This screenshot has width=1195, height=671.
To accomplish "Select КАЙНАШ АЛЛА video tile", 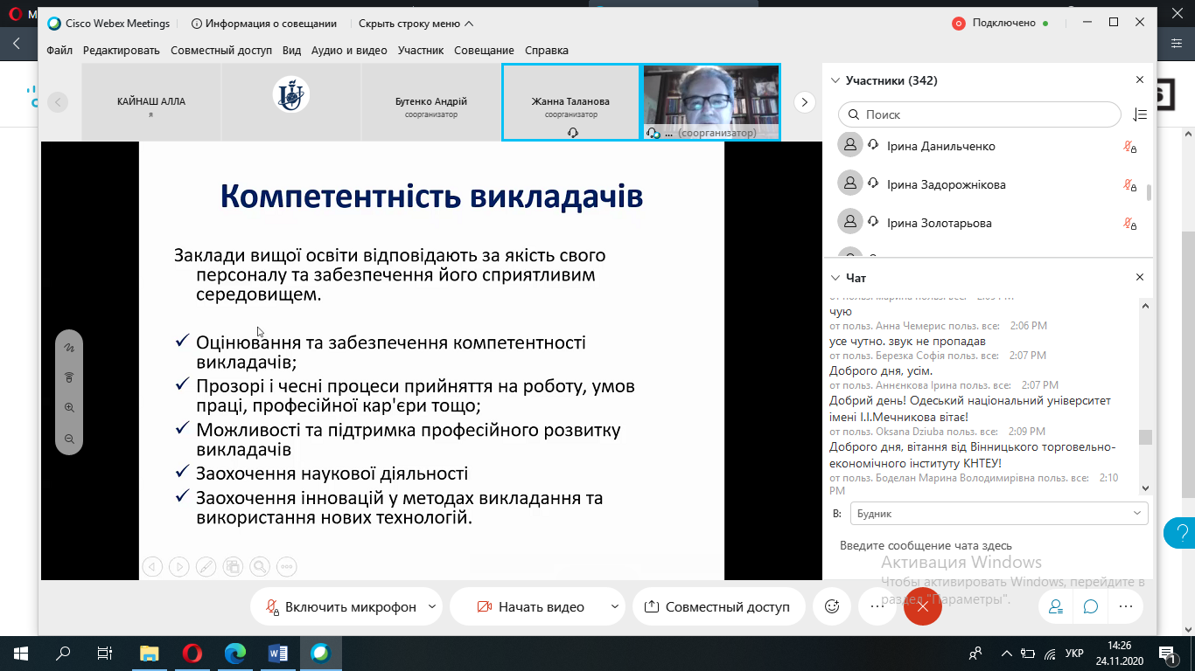I will tap(151, 102).
